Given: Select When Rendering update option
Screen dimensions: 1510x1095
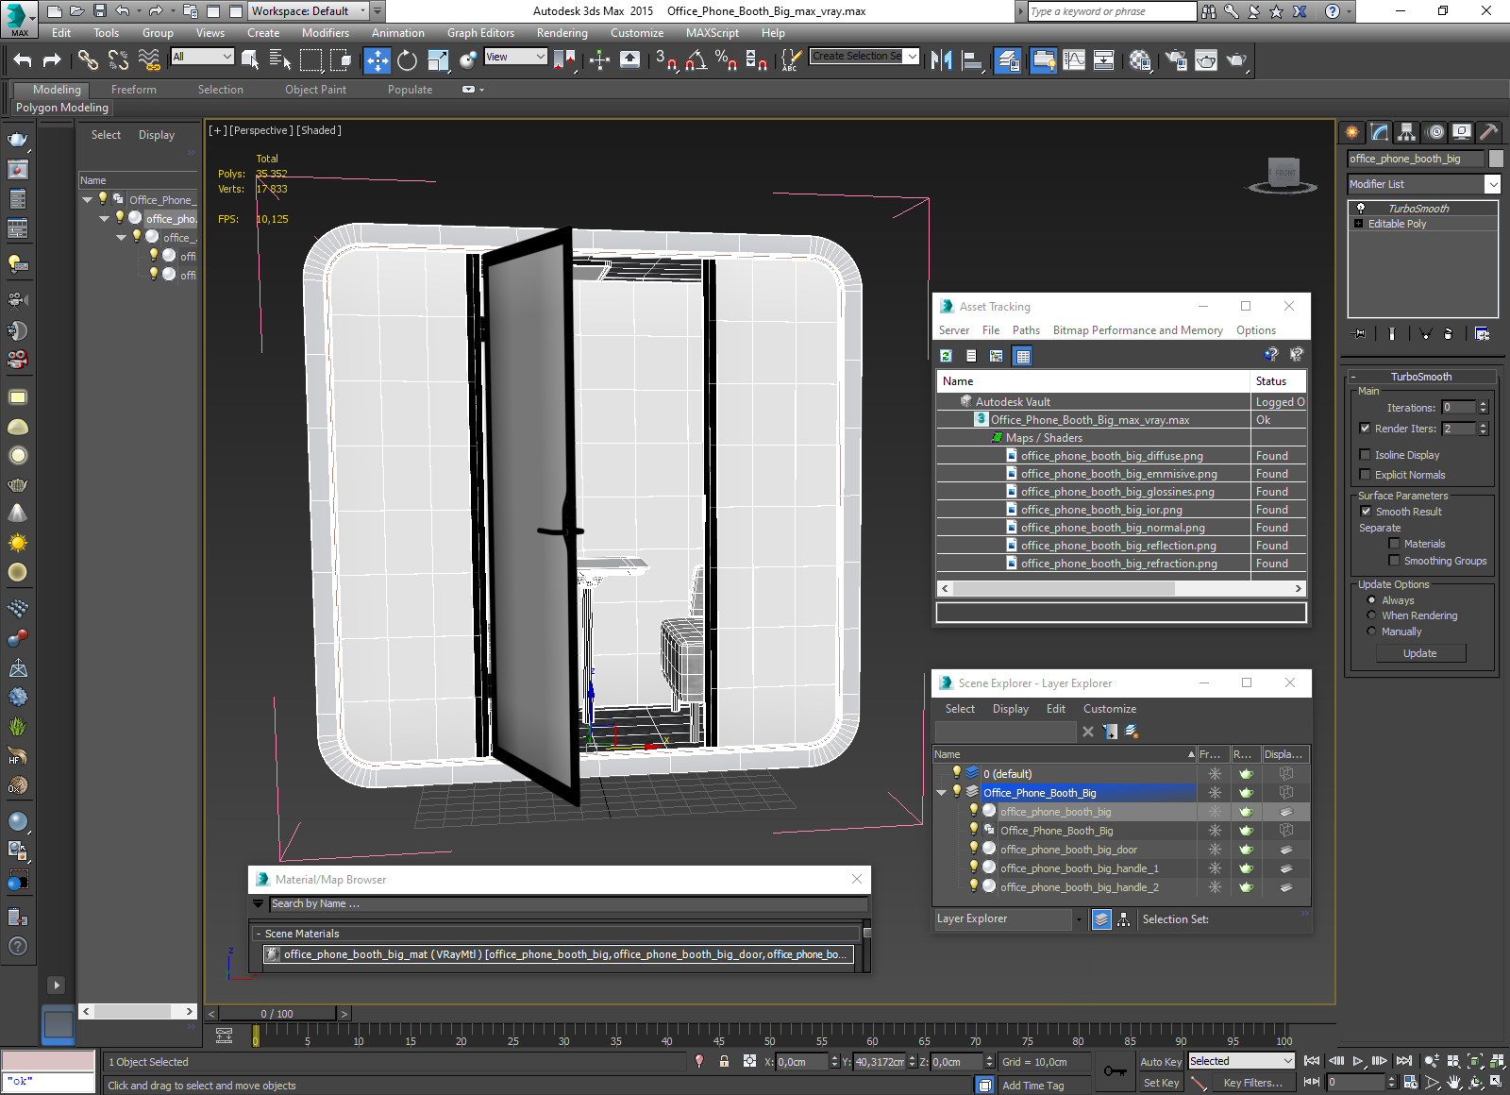Looking at the screenshot, I should 1371,615.
